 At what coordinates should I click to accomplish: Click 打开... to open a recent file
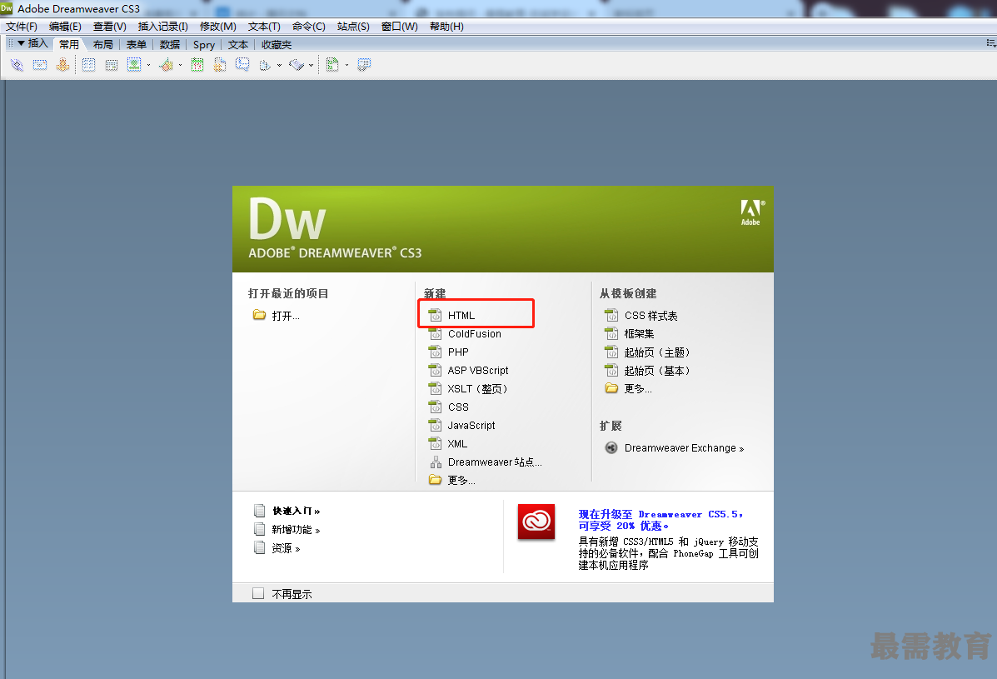click(286, 316)
